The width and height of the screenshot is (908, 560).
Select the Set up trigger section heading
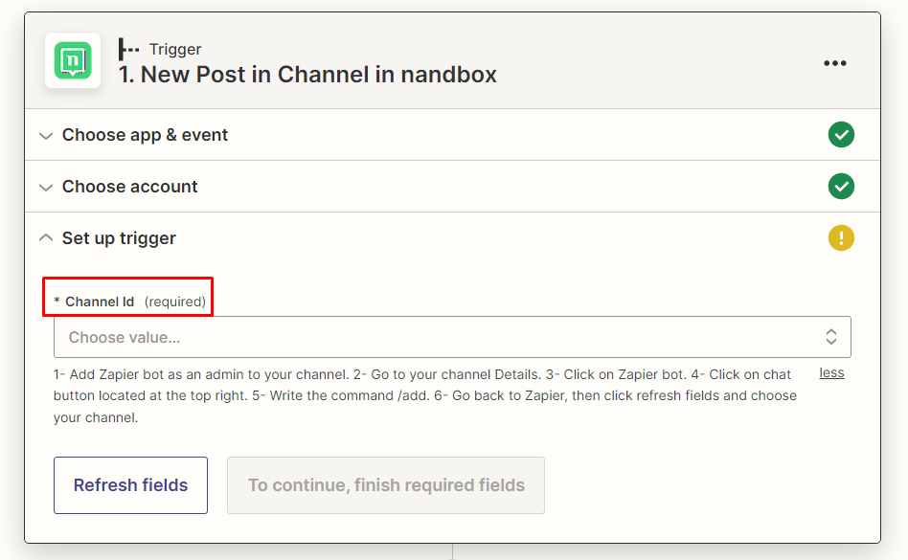(x=119, y=238)
